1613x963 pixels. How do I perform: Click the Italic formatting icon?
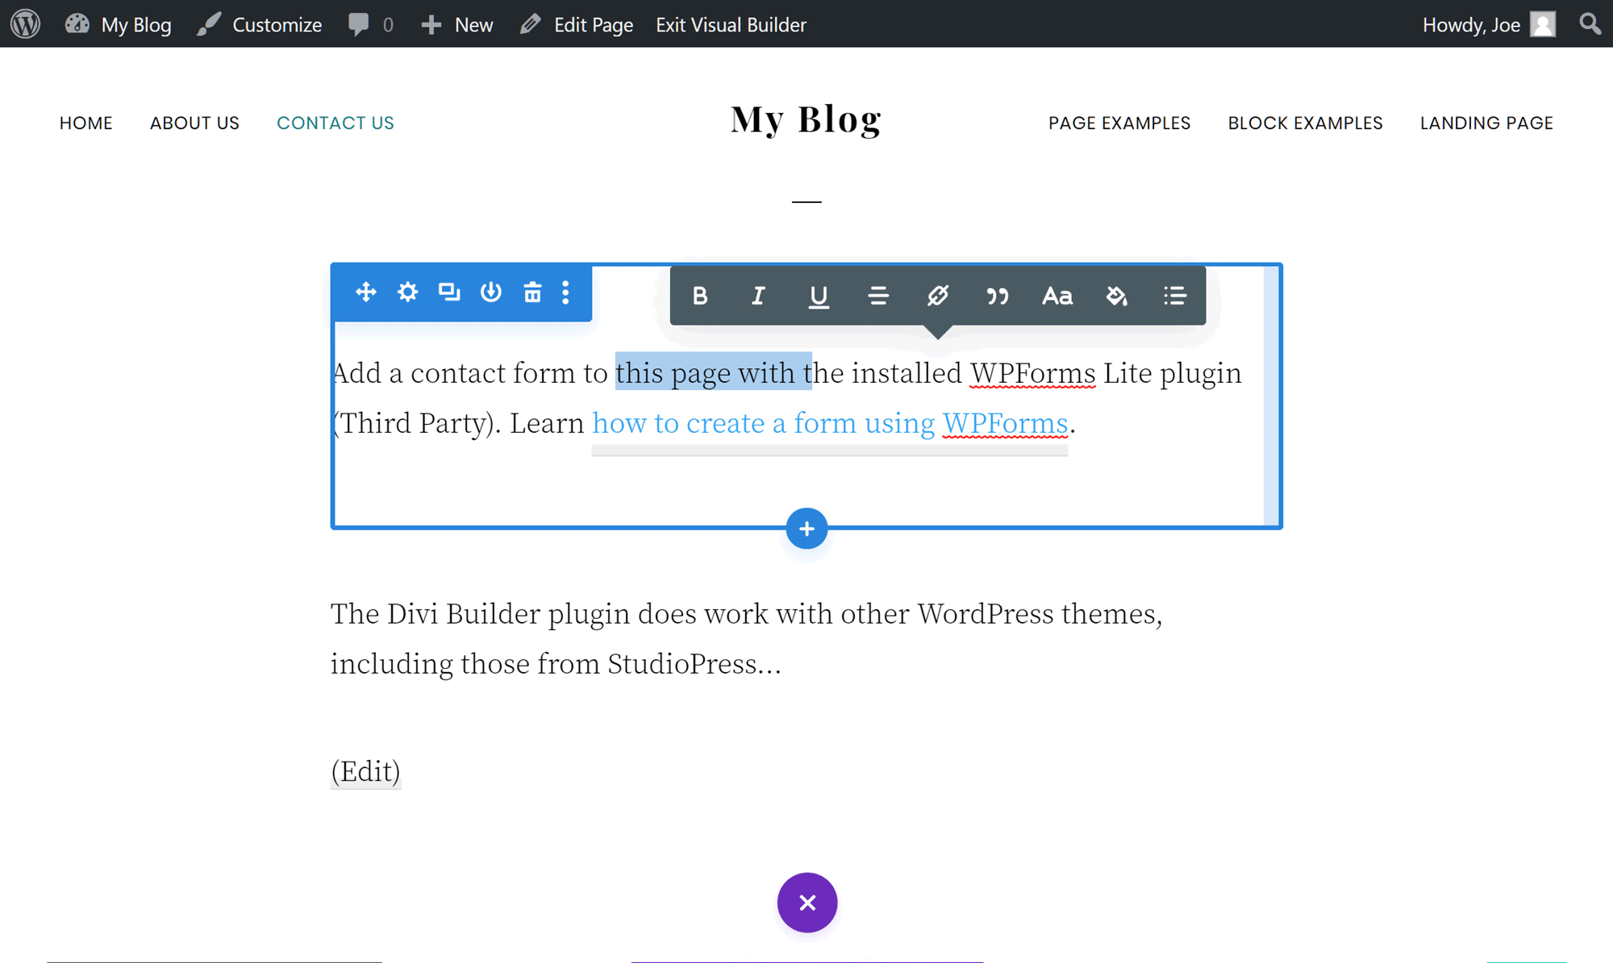(758, 295)
